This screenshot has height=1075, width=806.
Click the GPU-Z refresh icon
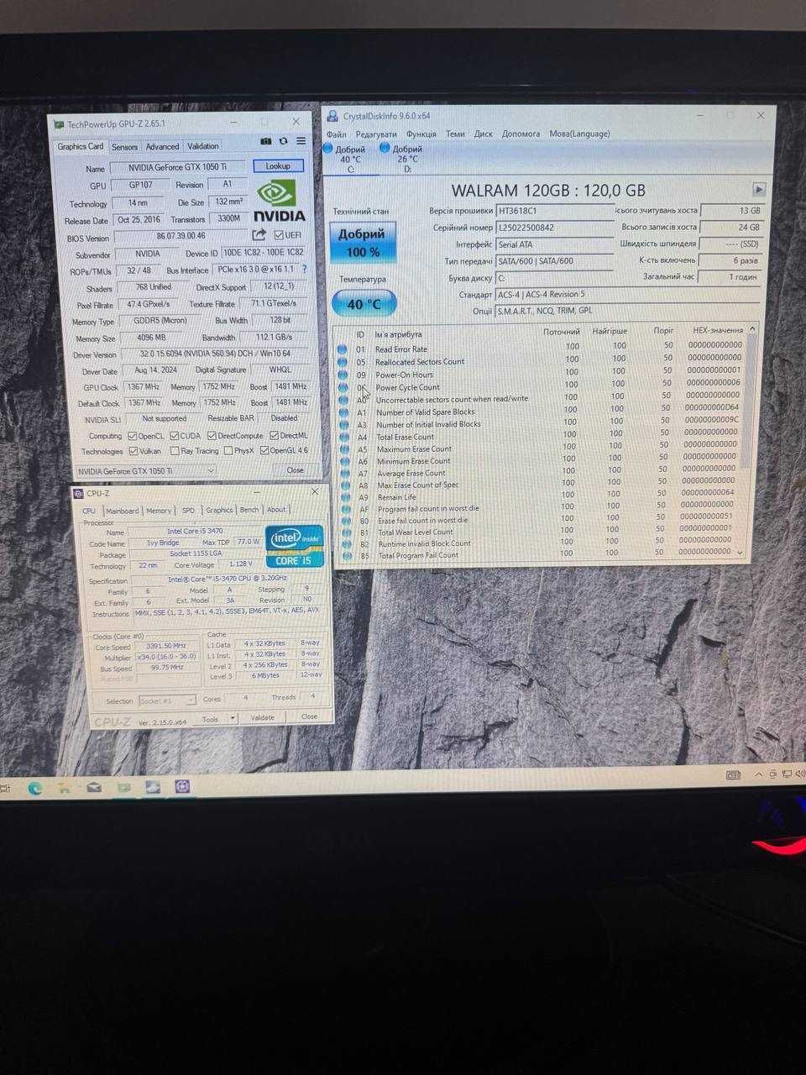[x=284, y=141]
